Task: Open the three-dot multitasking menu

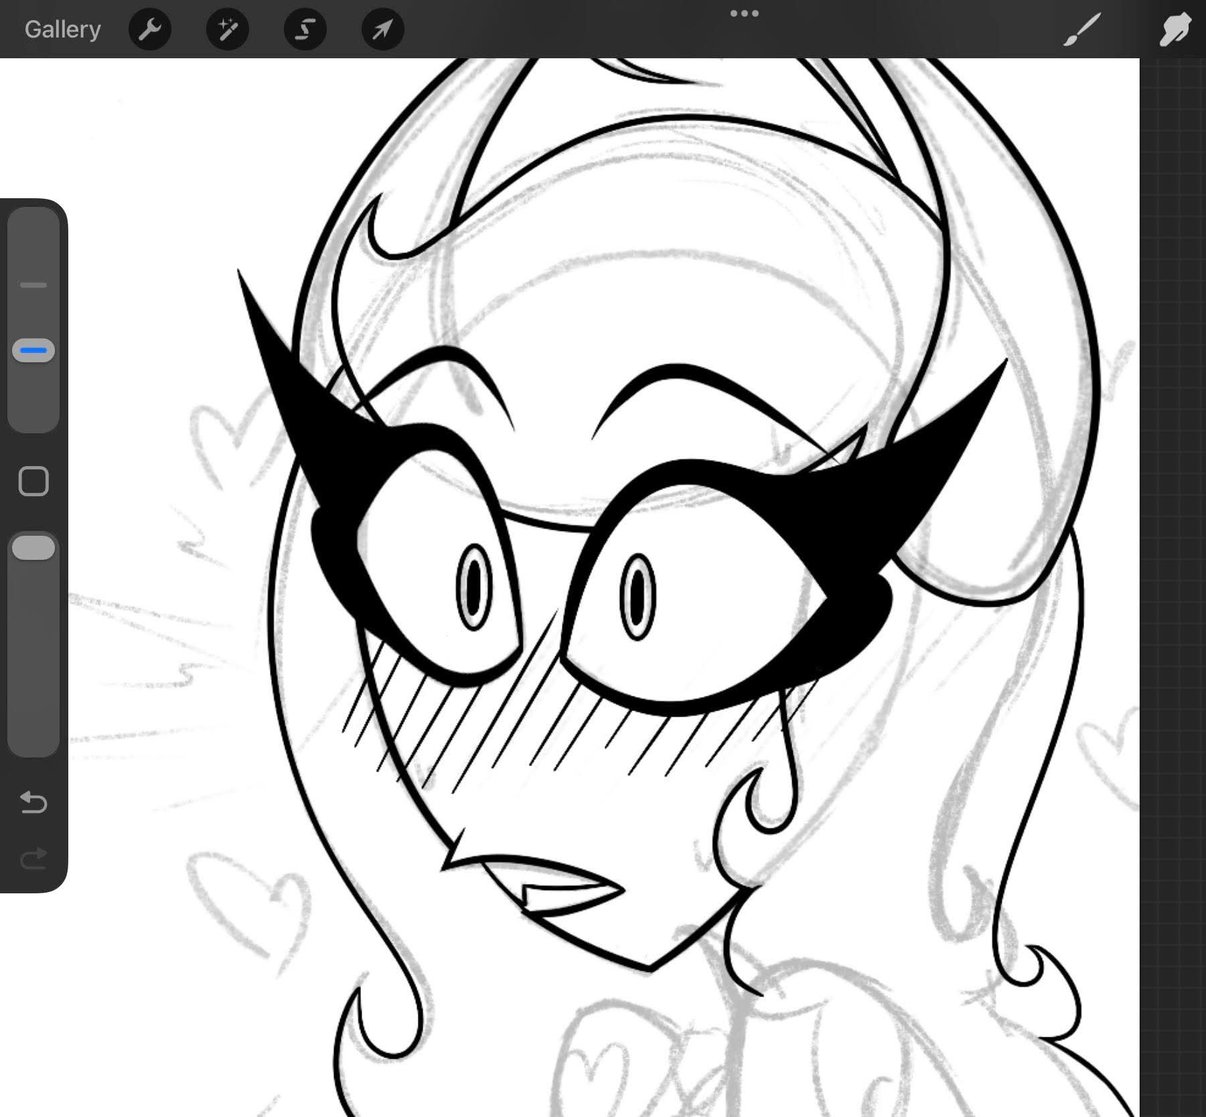Action: (744, 13)
